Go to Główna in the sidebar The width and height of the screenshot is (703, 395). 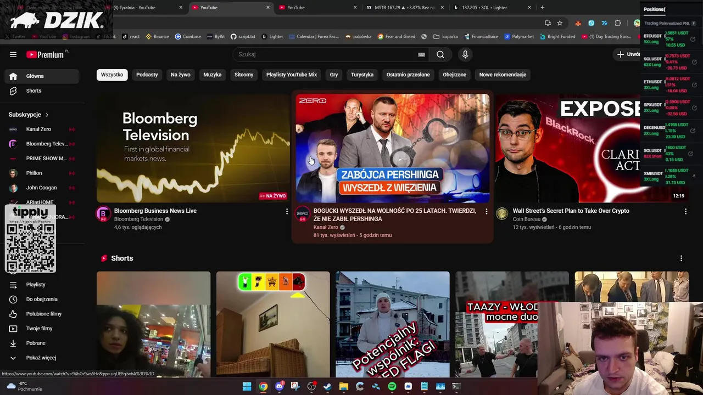tap(42, 76)
